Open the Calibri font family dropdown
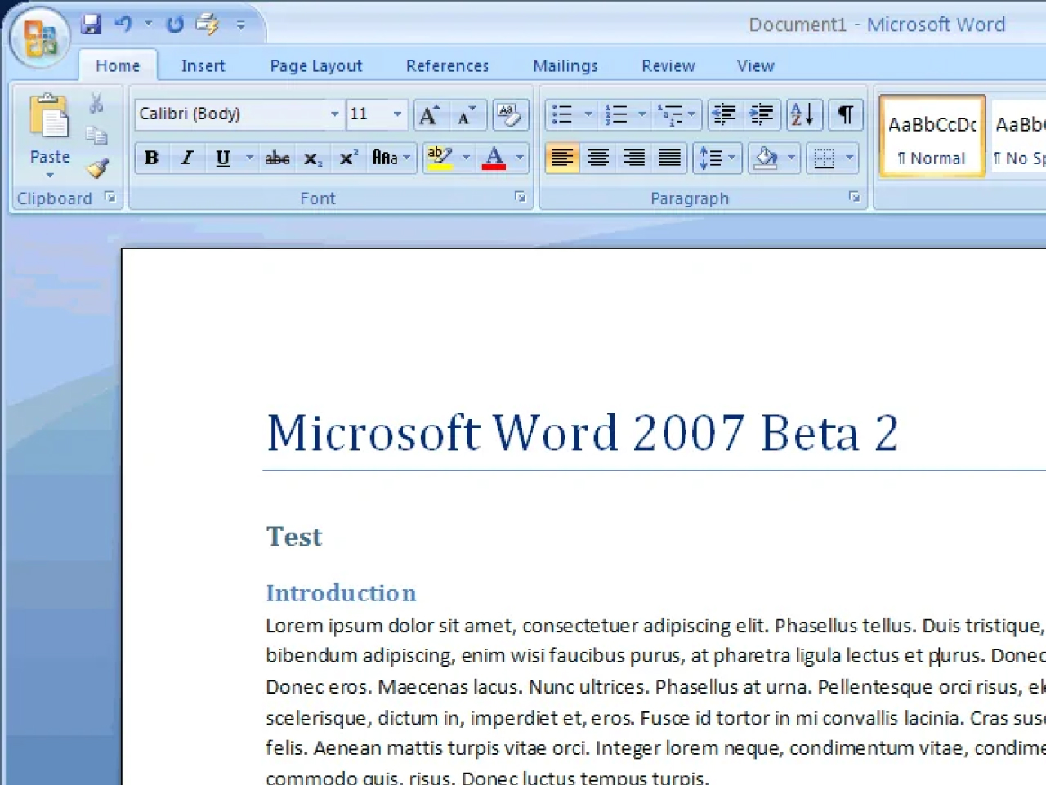Image resolution: width=1046 pixels, height=785 pixels. click(334, 114)
